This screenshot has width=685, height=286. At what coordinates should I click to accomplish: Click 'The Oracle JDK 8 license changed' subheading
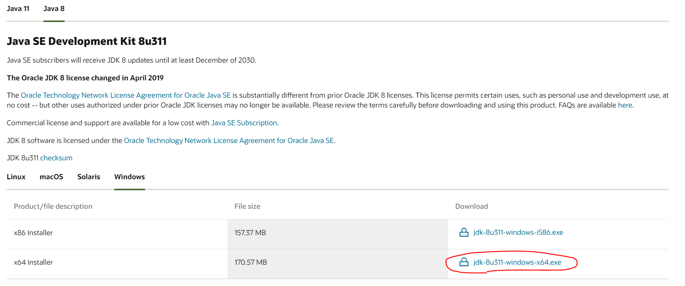[x=85, y=78]
